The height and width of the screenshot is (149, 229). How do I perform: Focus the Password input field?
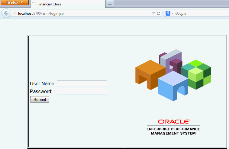82,91
